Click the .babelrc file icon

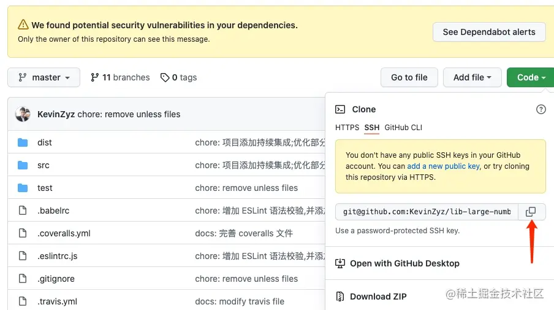pyautogui.click(x=23, y=211)
